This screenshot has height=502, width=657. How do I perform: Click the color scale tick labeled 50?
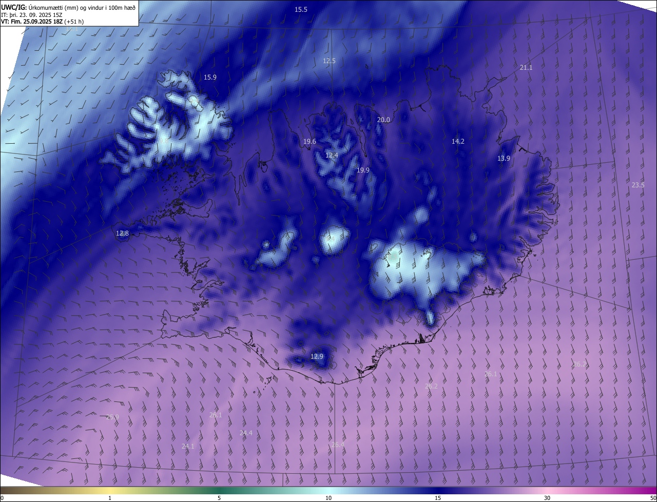(653, 498)
